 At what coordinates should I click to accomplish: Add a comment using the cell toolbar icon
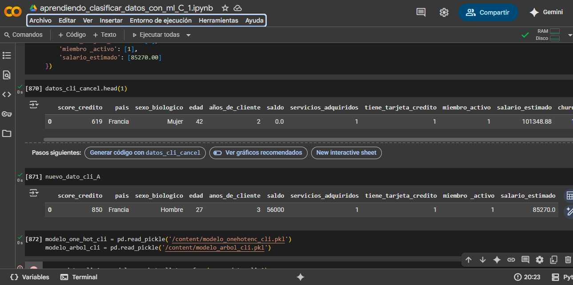point(525,260)
